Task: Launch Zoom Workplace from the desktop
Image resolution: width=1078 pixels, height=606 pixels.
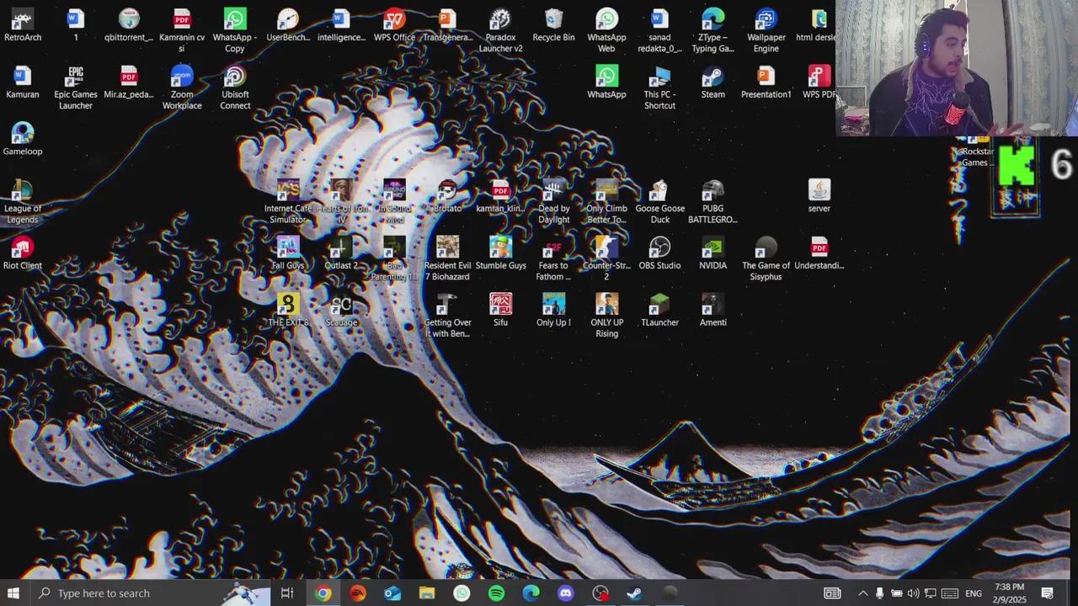Action: click(x=182, y=88)
